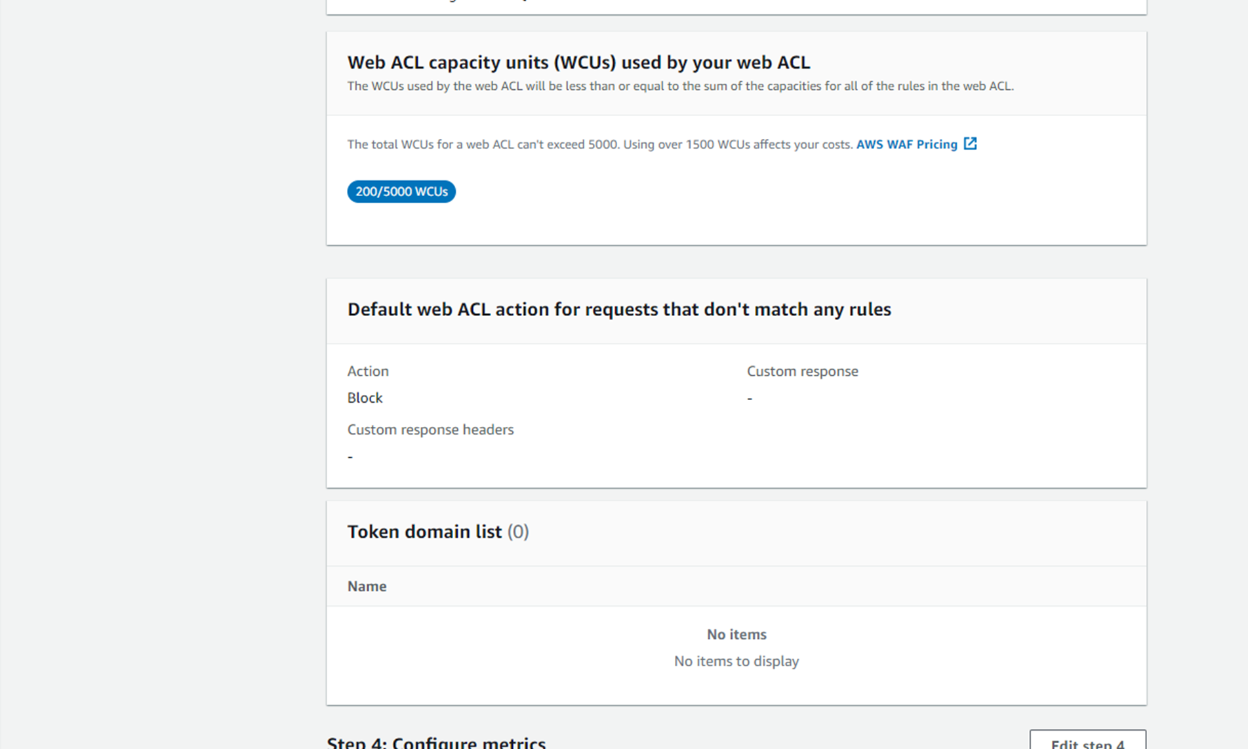Open the AWS WAF Pricing link
The width and height of the screenshot is (1248, 749).
click(x=906, y=144)
